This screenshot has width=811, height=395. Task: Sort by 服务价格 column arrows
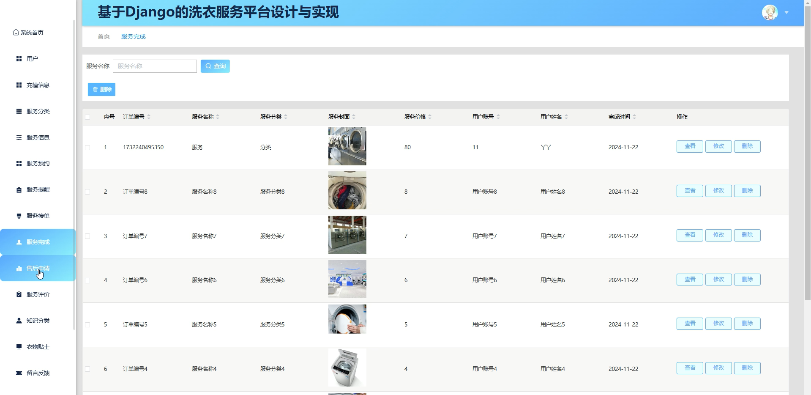click(x=430, y=117)
